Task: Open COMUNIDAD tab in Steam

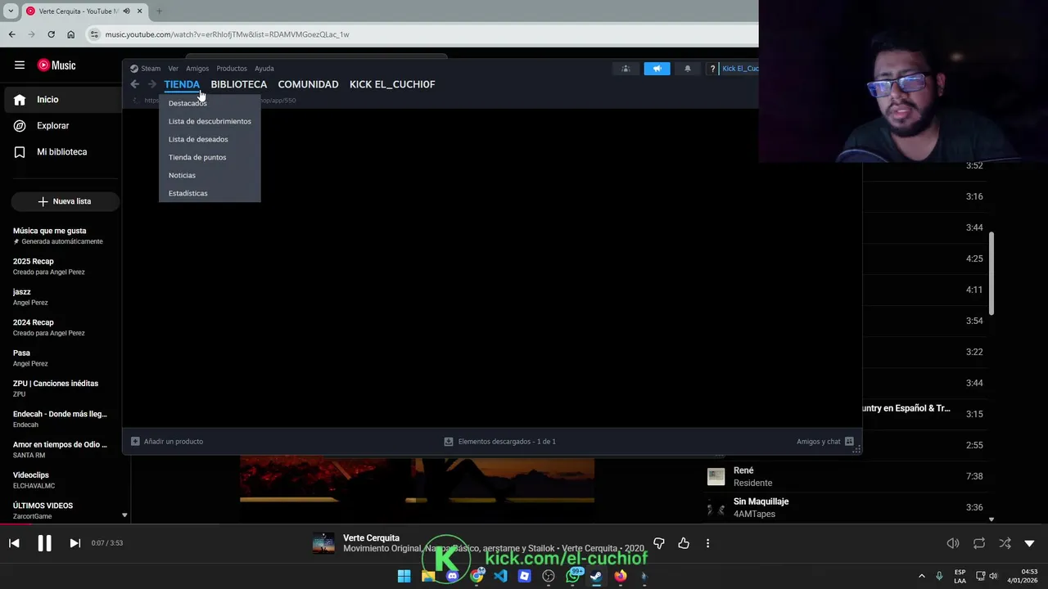Action: (308, 84)
